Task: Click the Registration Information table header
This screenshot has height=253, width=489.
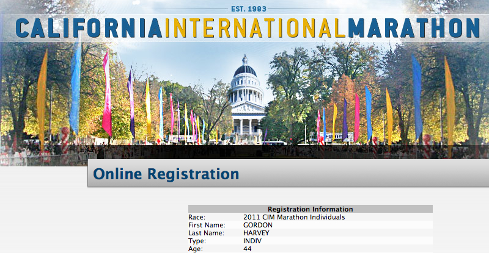Action: (x=310, y=209)
